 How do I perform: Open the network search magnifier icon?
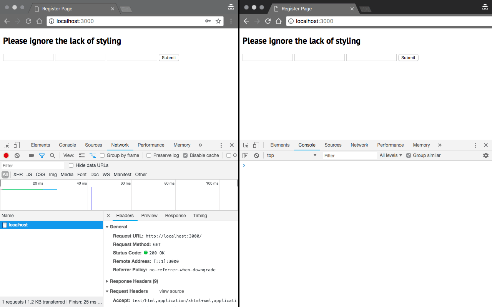click(x=52, y=155)
